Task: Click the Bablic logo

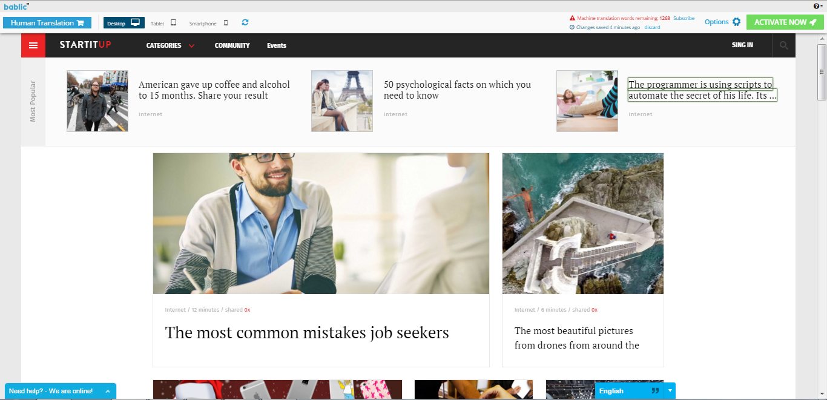Action: (16, 6)
